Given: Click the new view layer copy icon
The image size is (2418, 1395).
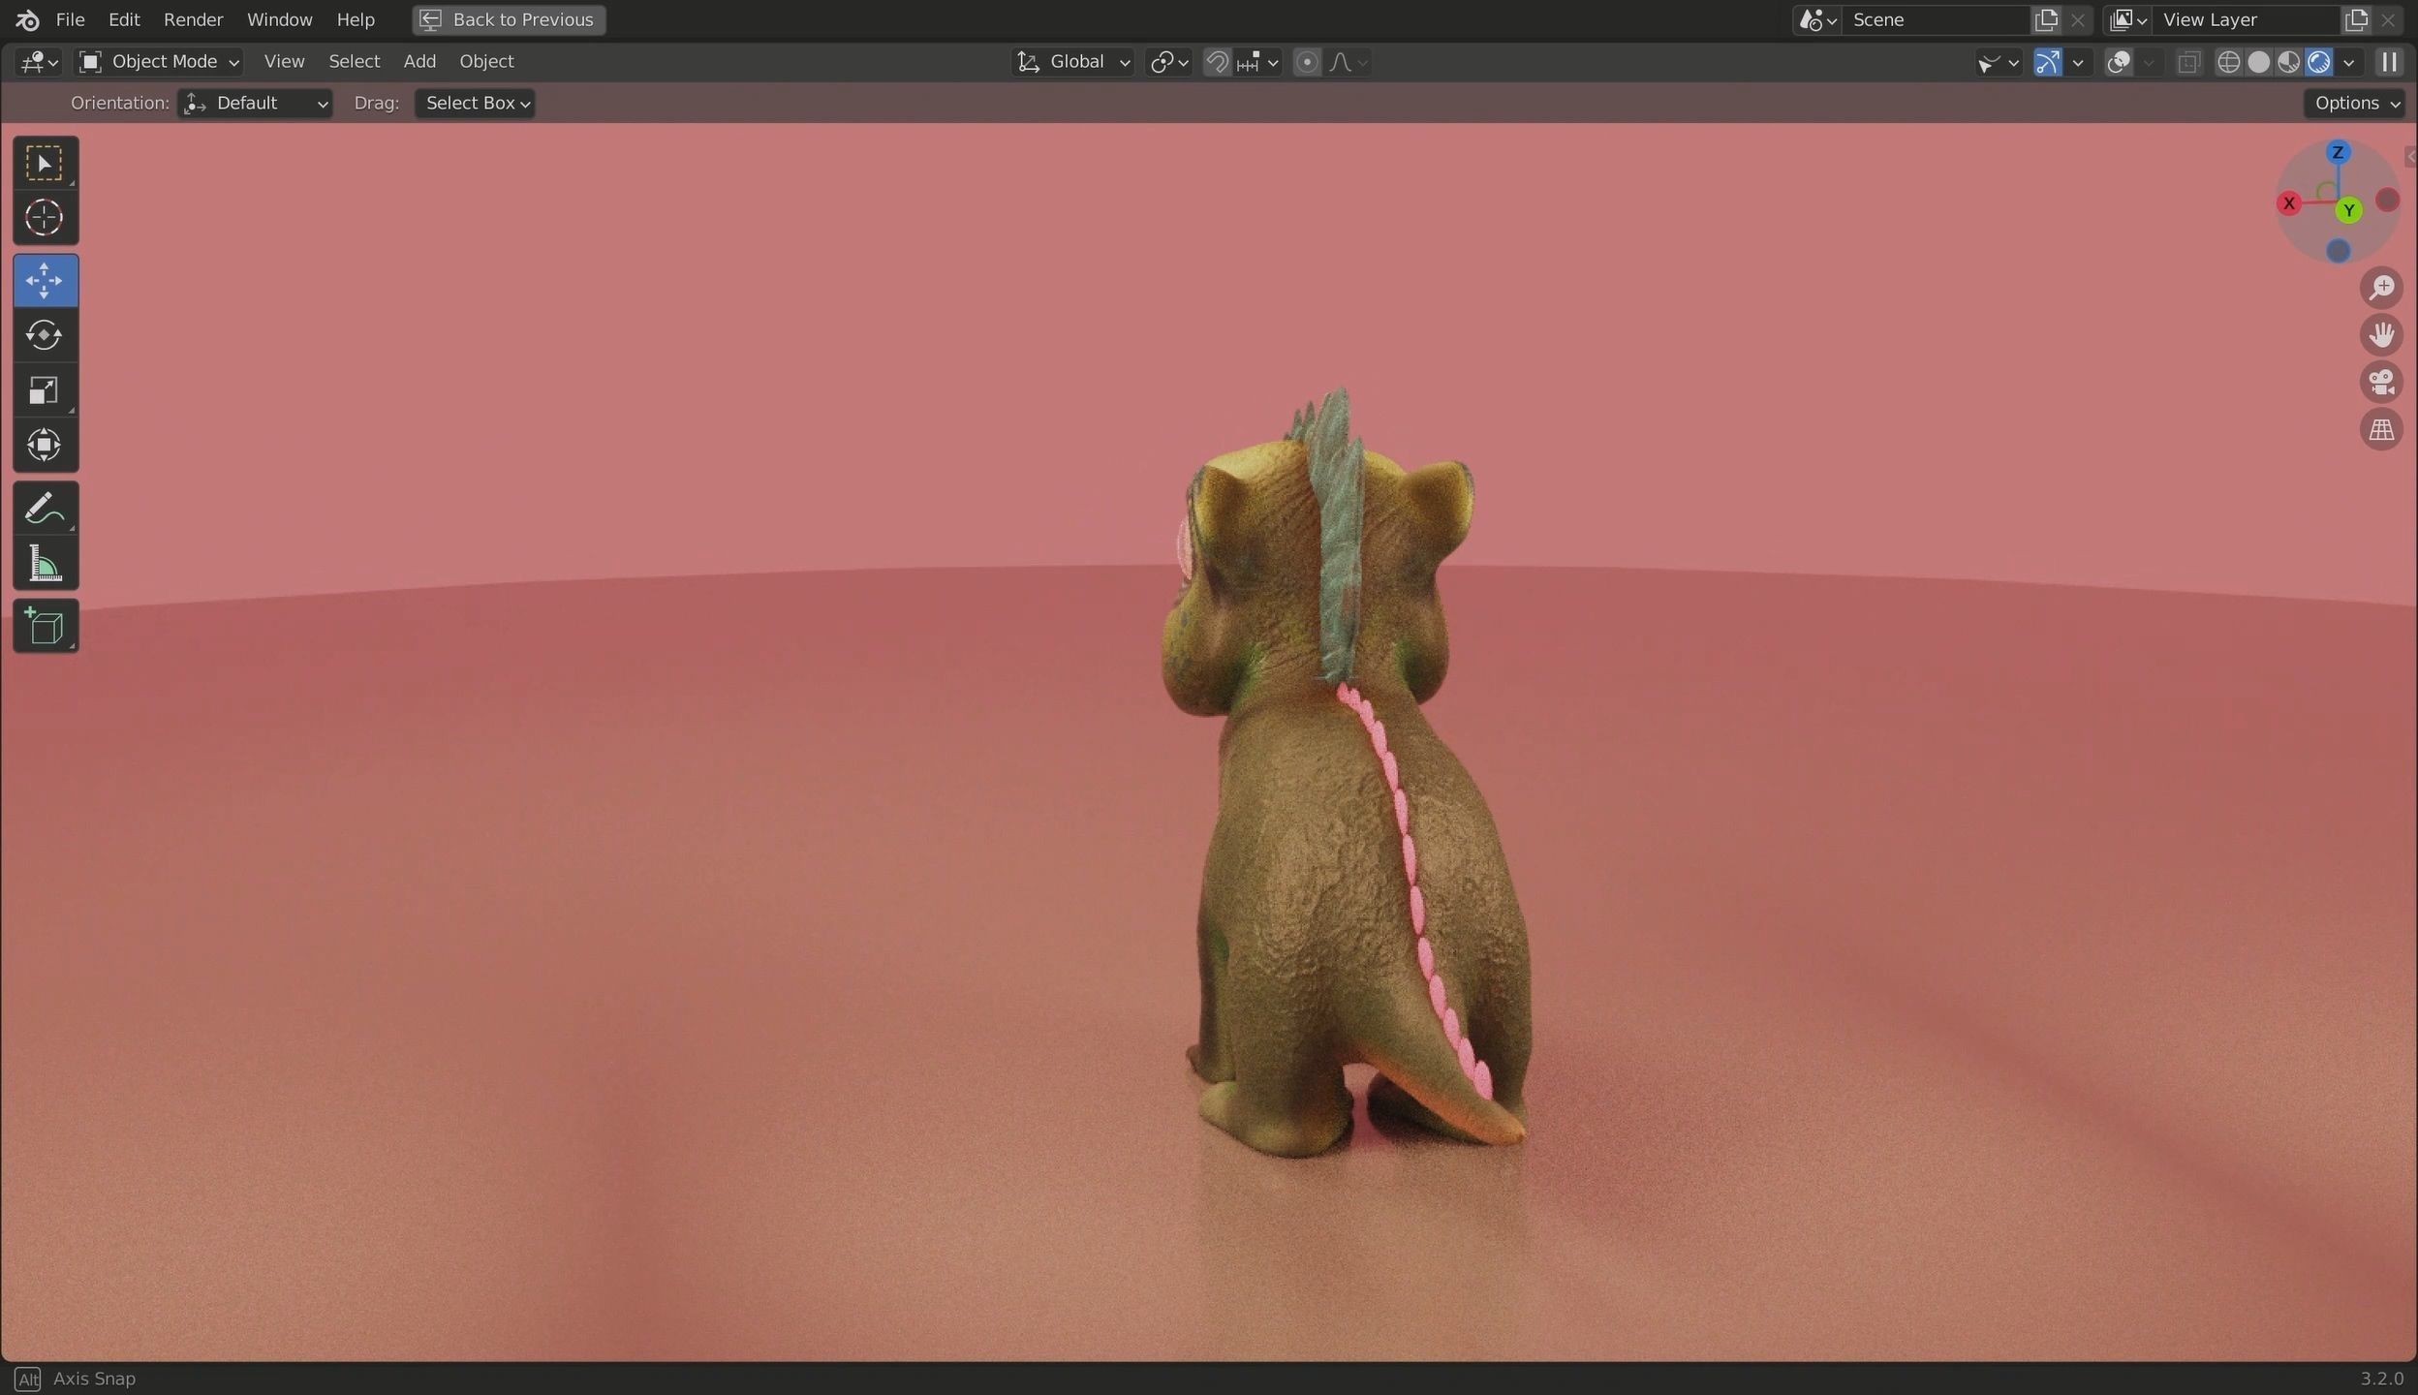Looking at the screenshot, I should point(2356,19).
